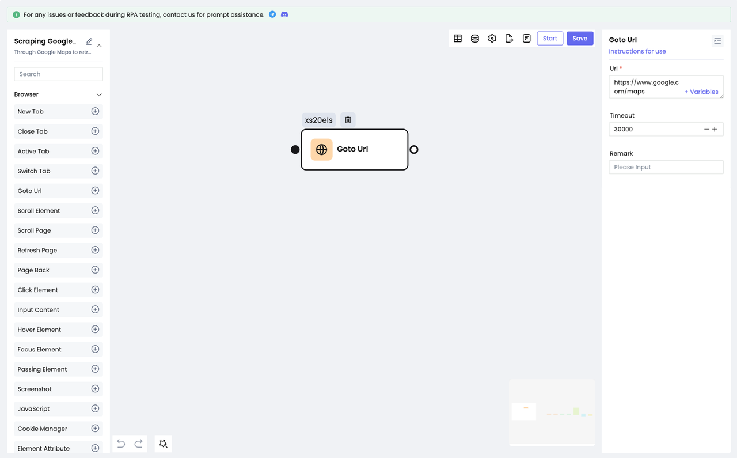Viewport: 737px width, 458px height.
Task: Add Page Back node with plus icon
Action: click(x=95, y=270)
